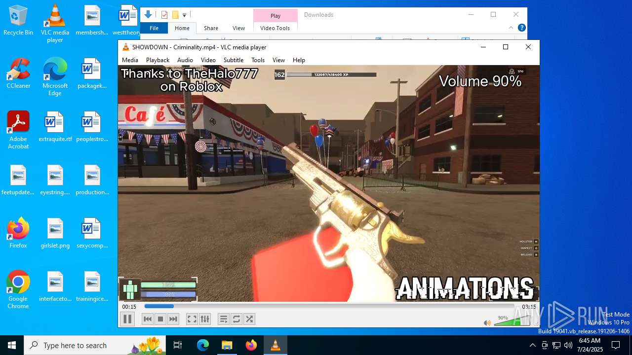Show extended settings in VLC
Image resolution: width=632 pixels, height=355 pixels.
pos(205,319)
